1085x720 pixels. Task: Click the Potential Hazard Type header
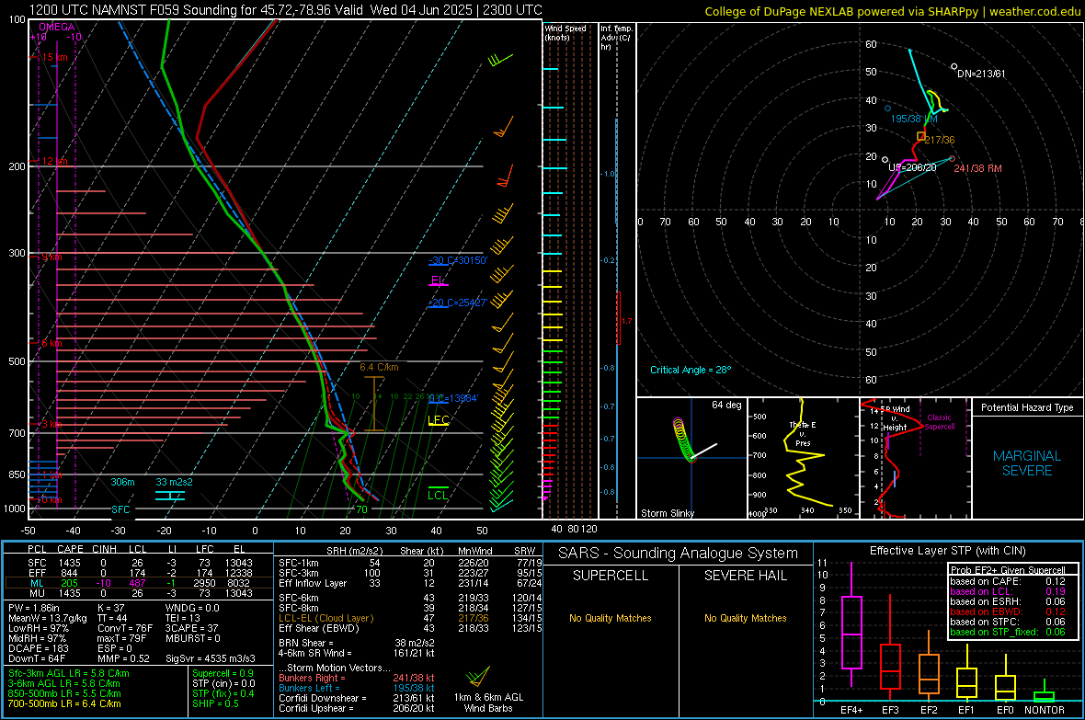(x=1027, y=407)
